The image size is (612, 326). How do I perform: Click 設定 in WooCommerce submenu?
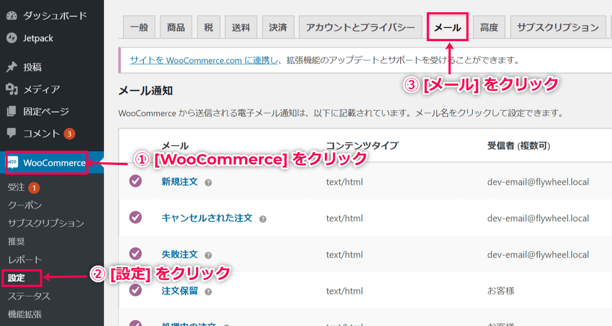(17, 278)
